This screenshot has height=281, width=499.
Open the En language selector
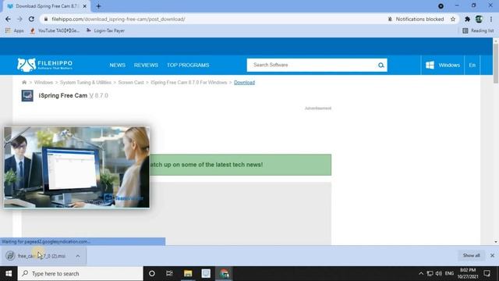pos(472,65)
